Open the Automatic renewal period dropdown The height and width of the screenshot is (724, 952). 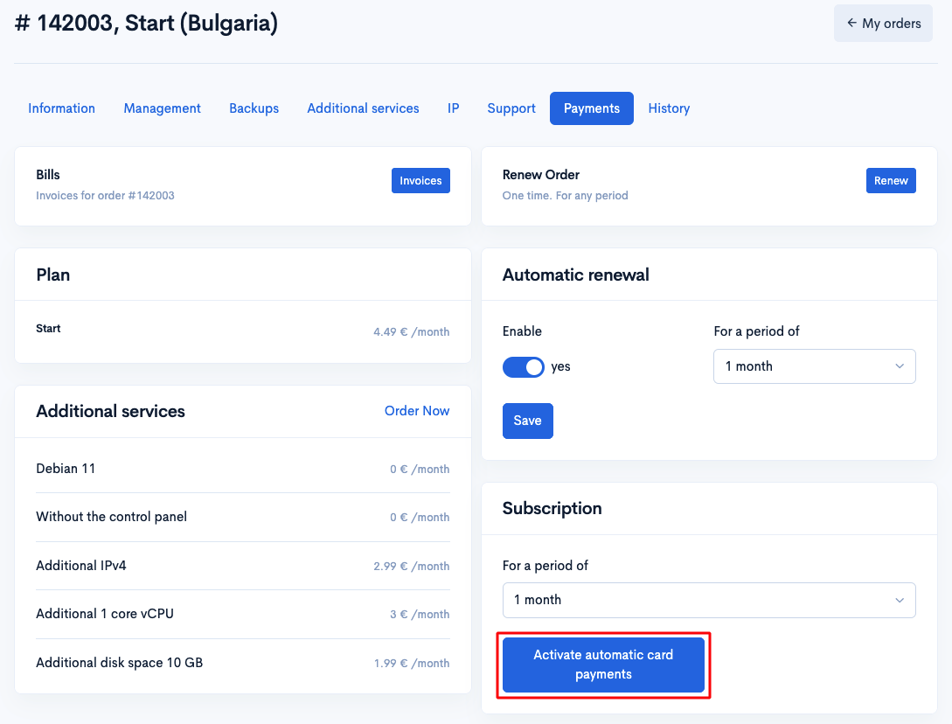(814, 366)
